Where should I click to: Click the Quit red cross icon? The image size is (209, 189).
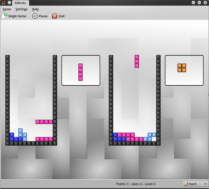tap(55, 16)
